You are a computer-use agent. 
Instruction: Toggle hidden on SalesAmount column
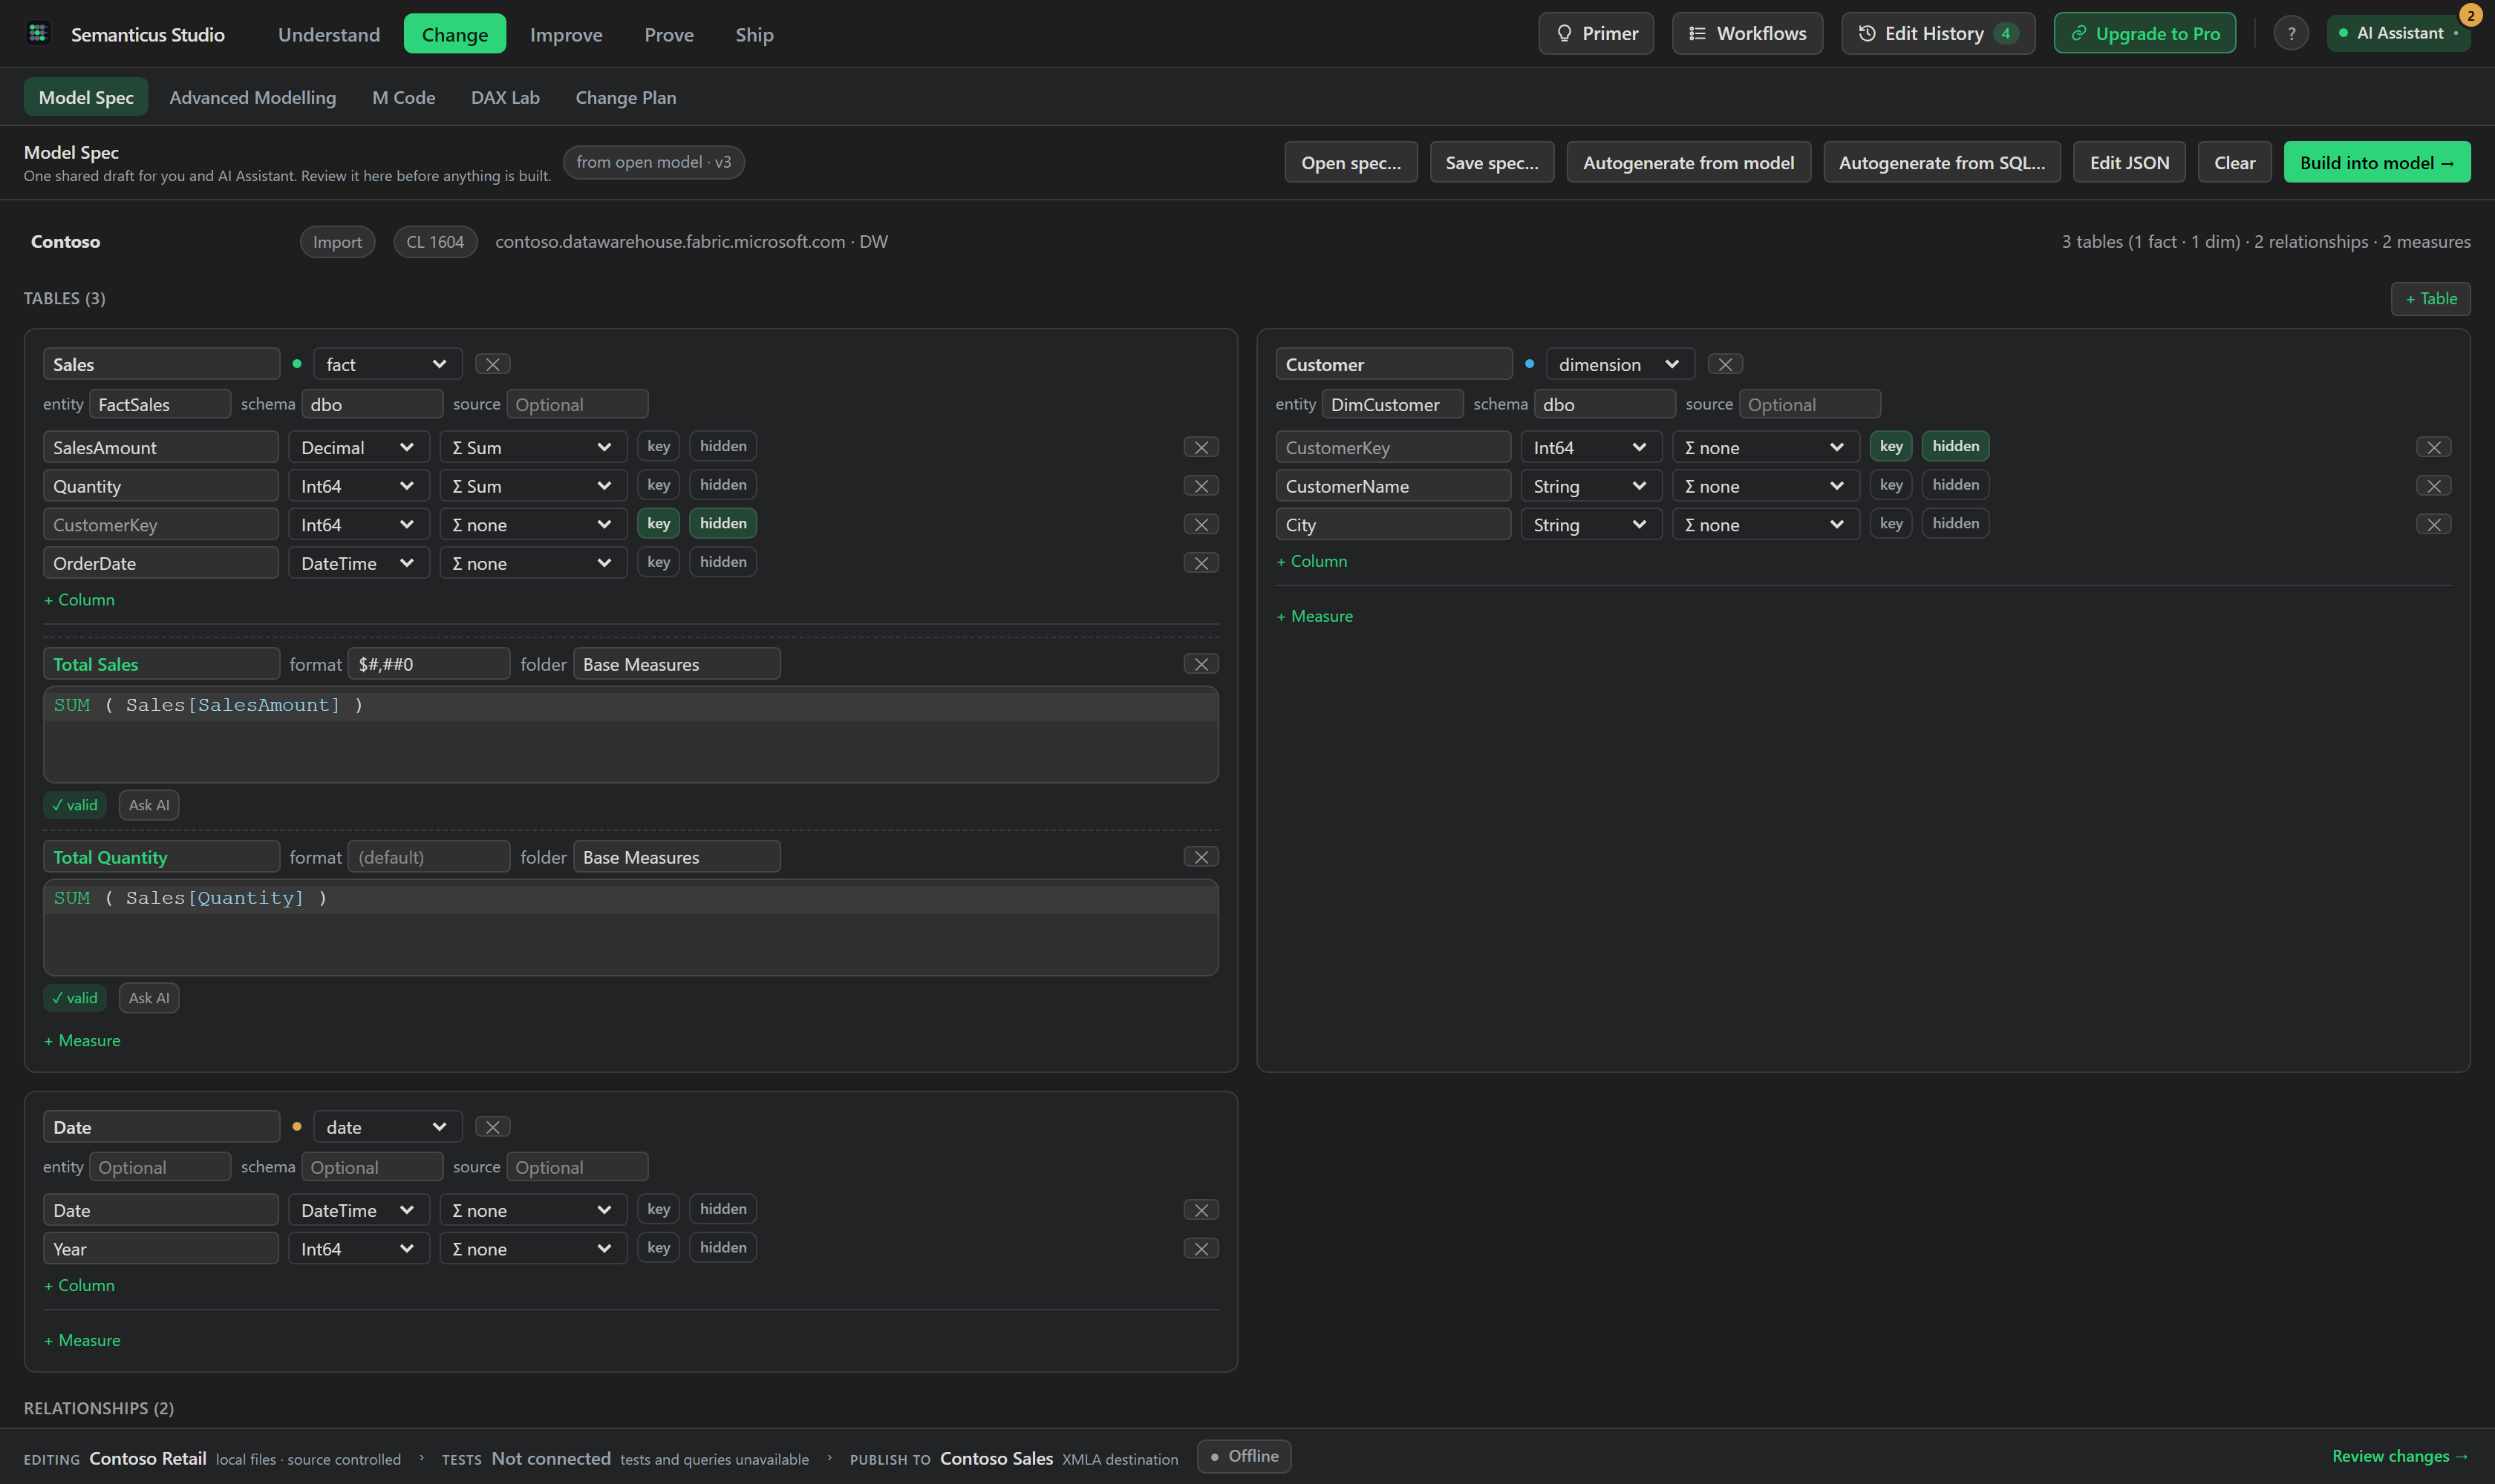723,446
